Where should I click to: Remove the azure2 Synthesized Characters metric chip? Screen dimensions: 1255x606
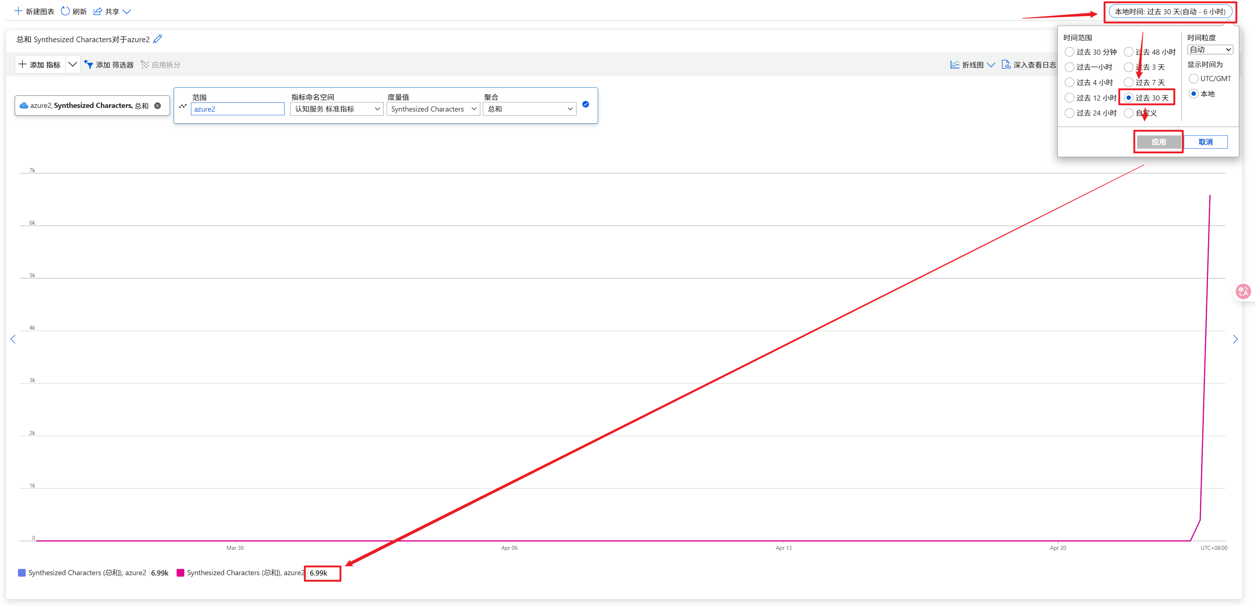[158, 106]
